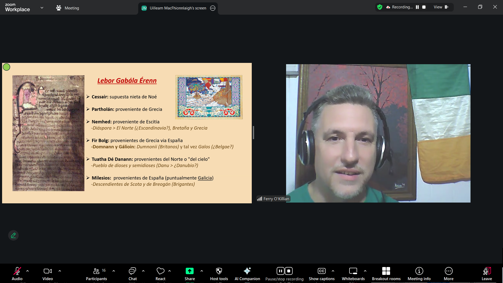Expand the arrow next to Share
503x283 pixels.
tap(202, 271)
